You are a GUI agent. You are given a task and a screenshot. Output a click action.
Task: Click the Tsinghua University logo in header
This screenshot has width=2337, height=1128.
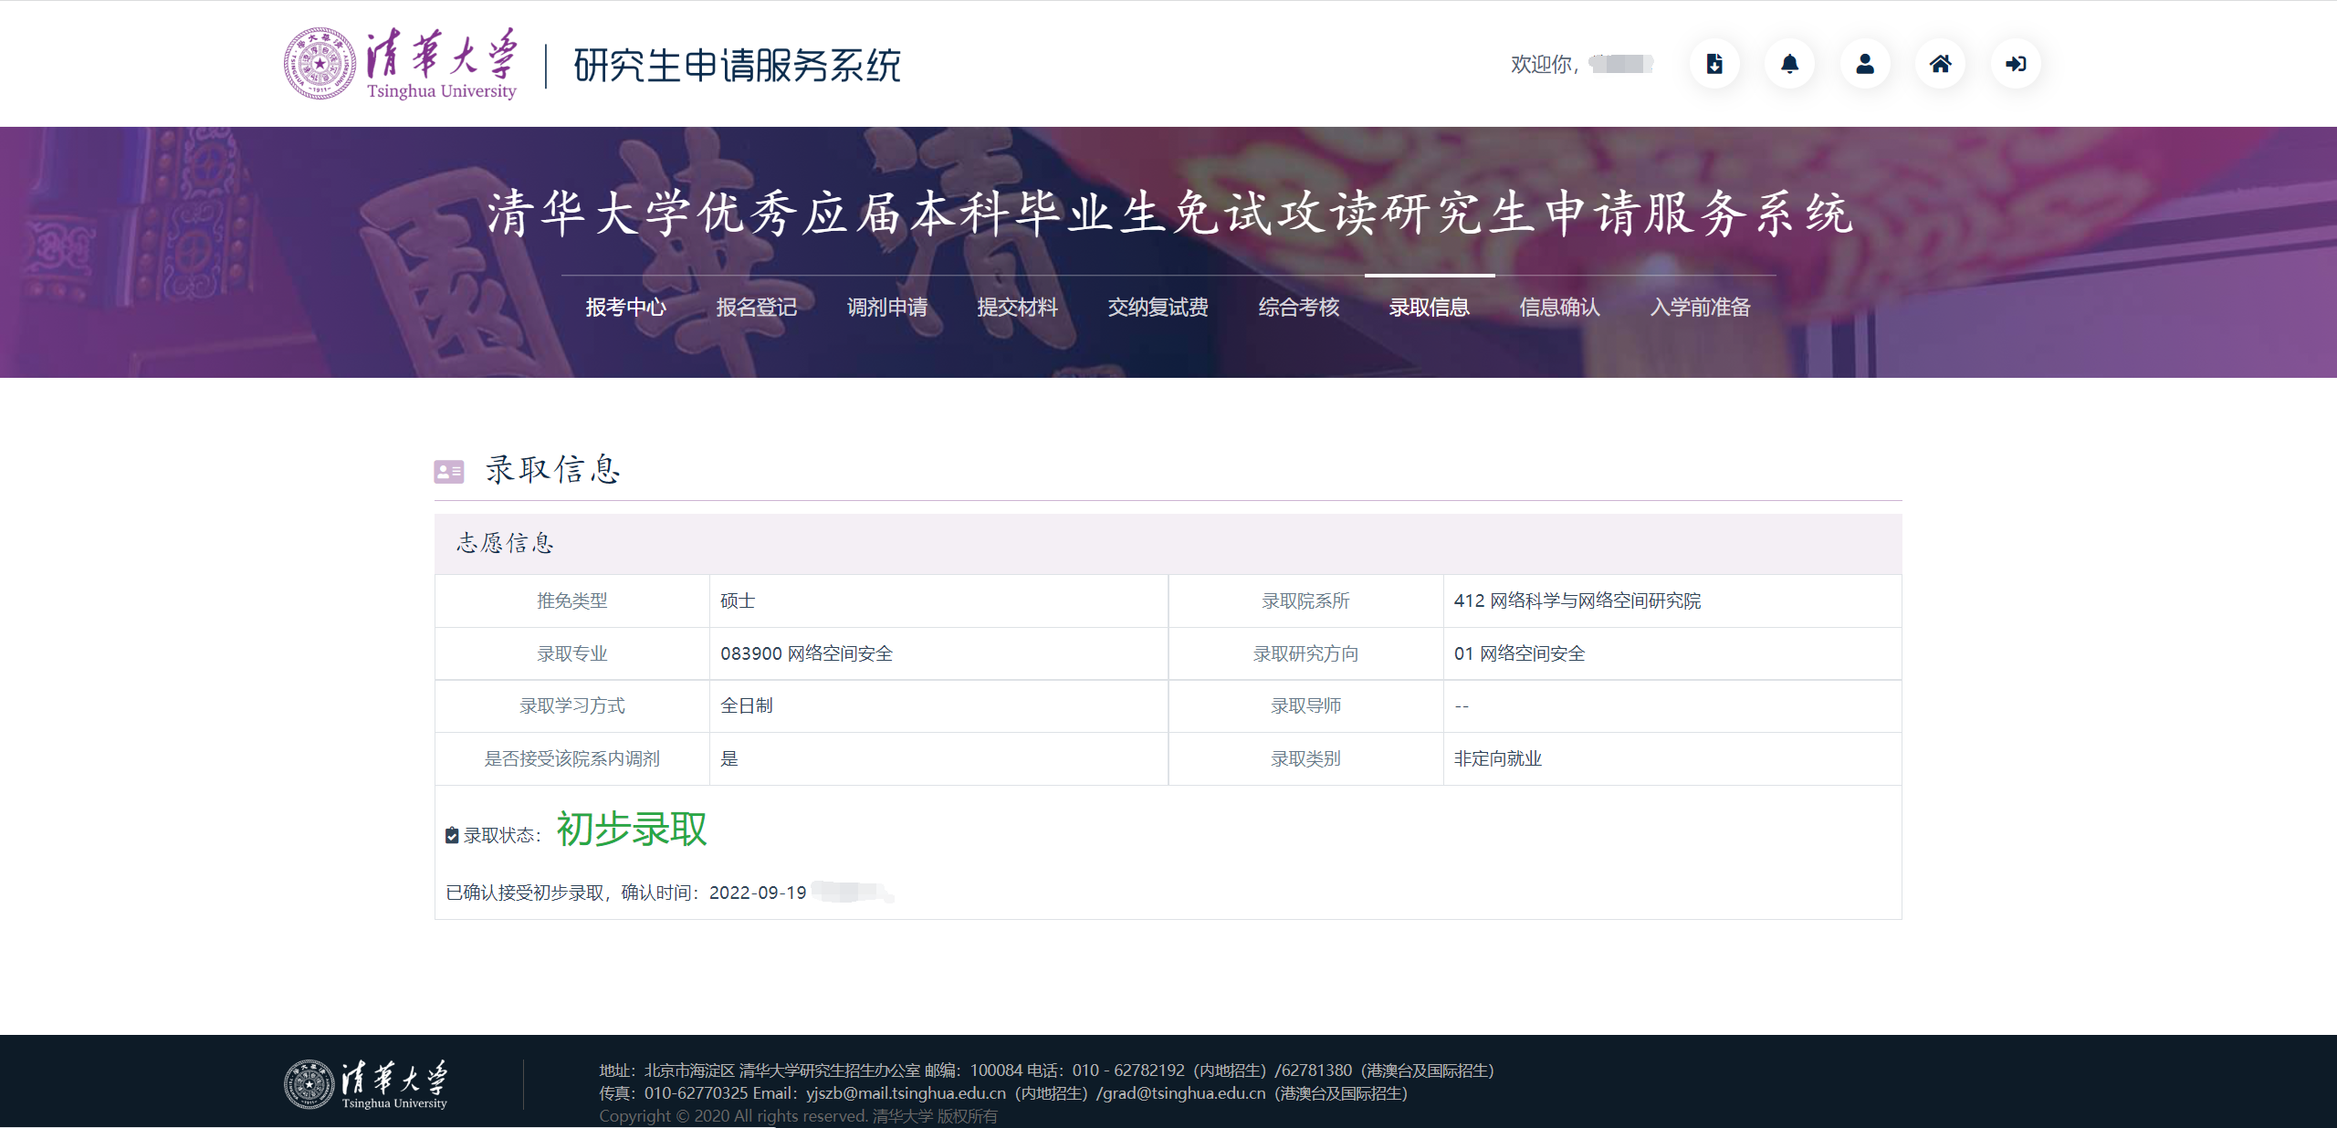(x=400, y=64)
